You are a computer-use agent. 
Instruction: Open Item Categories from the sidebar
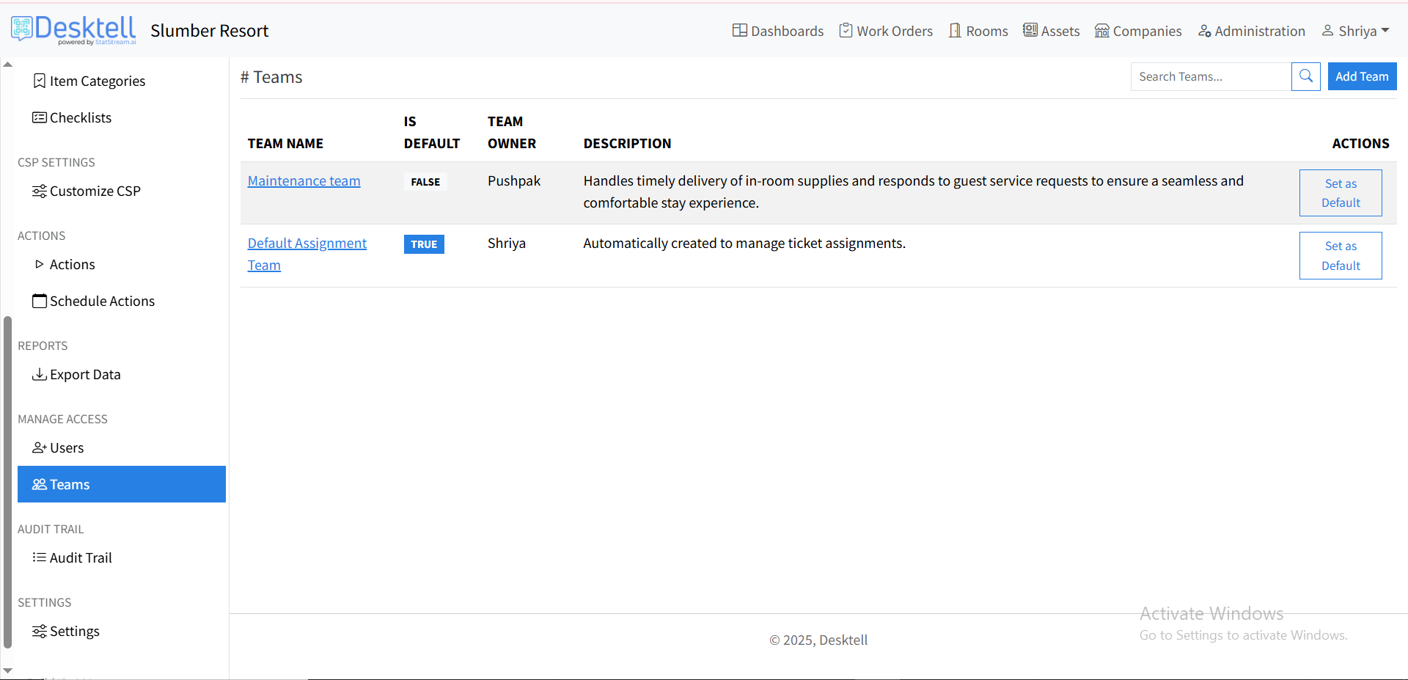[x=97, y=81]
